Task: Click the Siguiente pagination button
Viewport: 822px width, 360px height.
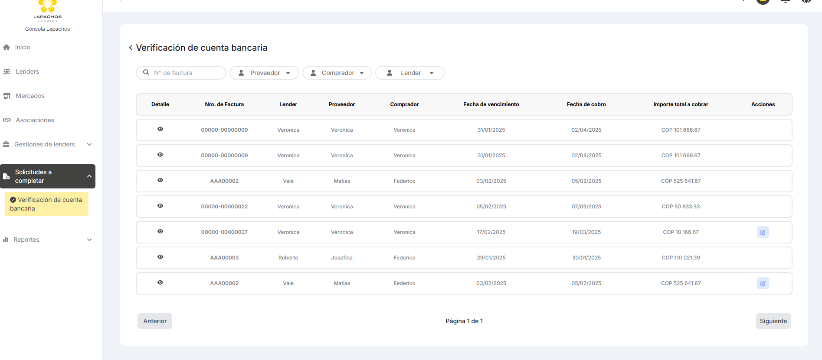Action: [773, 321]
